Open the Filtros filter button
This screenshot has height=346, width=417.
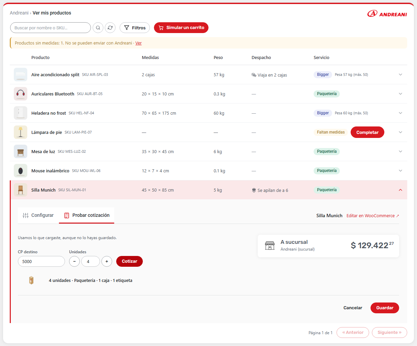tap(135, 28)
